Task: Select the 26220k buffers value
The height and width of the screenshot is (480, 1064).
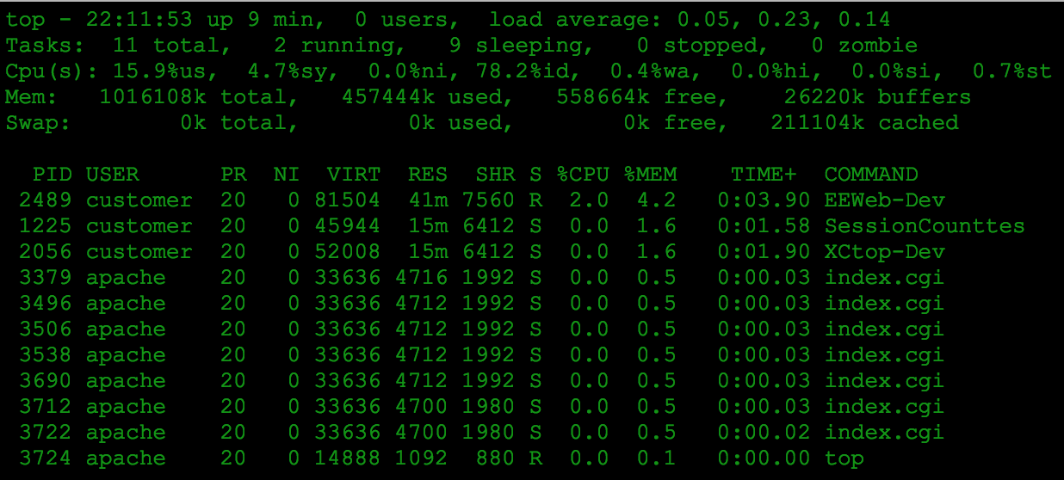Action: point(877,96)
